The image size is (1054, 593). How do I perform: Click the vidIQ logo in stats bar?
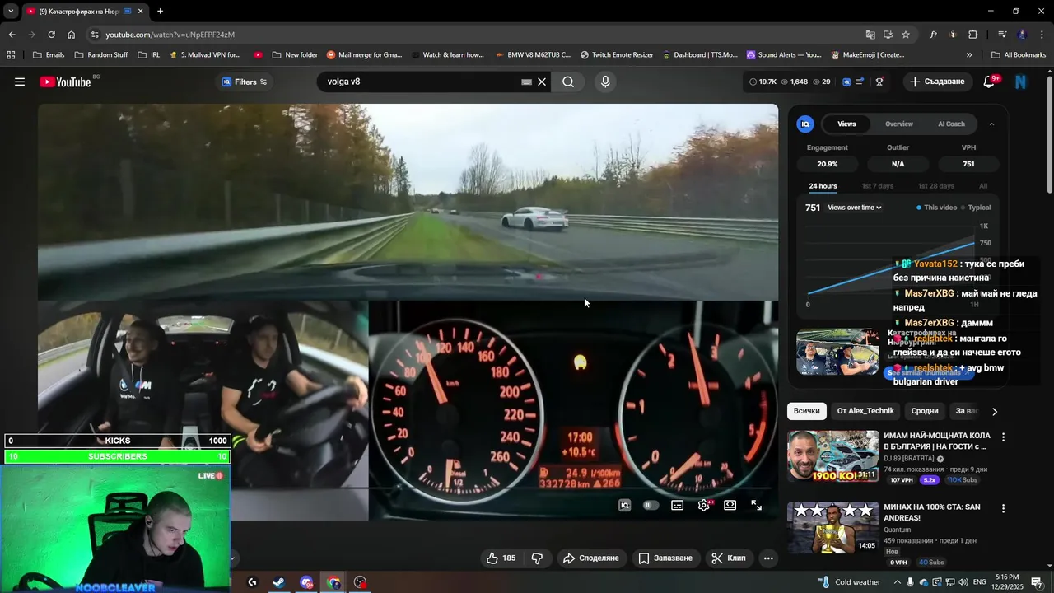[x=846, y=82]
